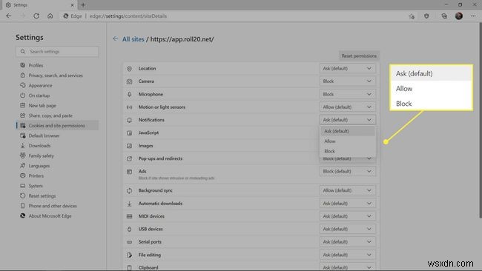Click the Microphone permission icon

coord(130,94)
